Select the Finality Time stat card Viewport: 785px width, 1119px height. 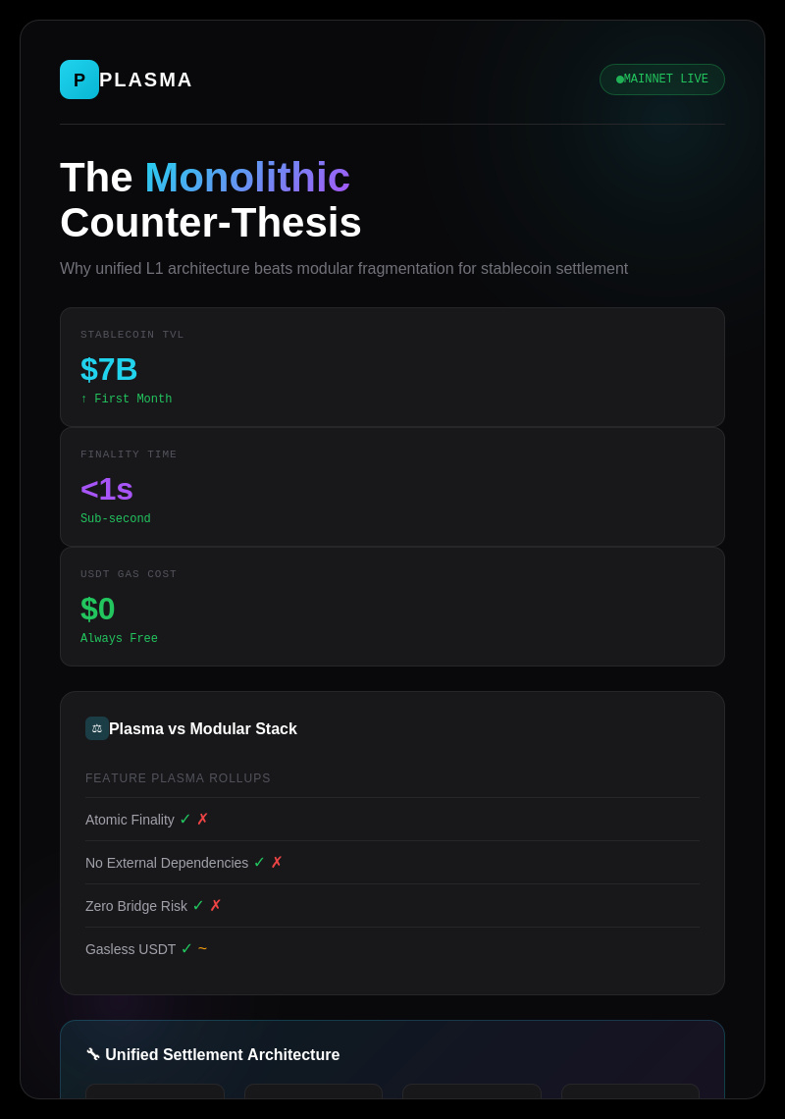point(392,487)
